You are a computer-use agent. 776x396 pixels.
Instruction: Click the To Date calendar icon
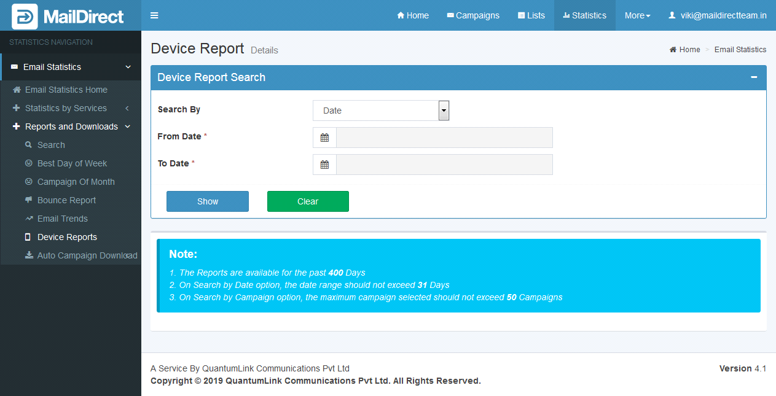[324, 165]
